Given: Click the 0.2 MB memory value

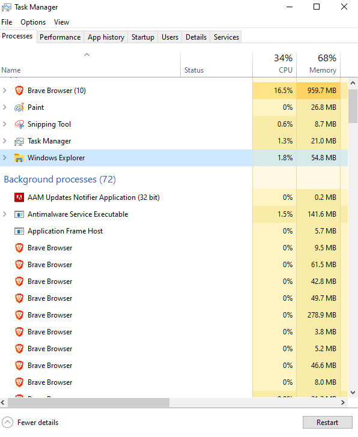Looking at the screenshot, I should coord(326,197).
